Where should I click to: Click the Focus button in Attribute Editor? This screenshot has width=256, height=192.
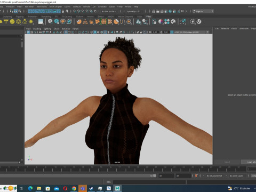coord(234,29)
